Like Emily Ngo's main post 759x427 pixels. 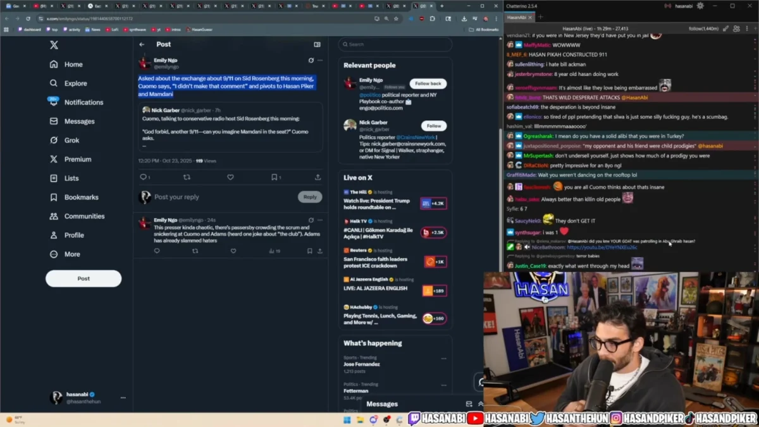230,177
